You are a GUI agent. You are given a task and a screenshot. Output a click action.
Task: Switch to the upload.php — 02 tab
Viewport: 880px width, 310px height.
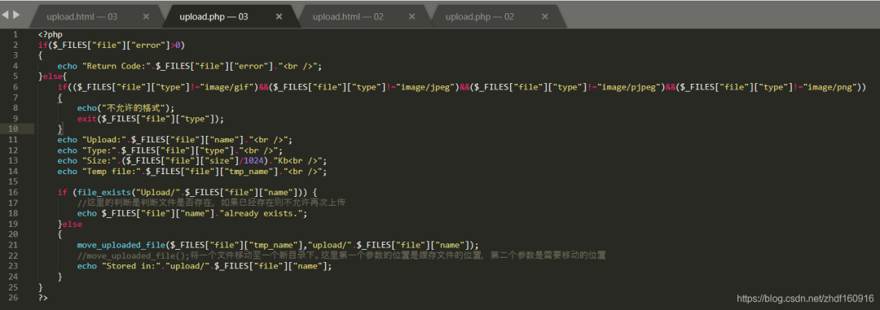click(x=480, y=17)
